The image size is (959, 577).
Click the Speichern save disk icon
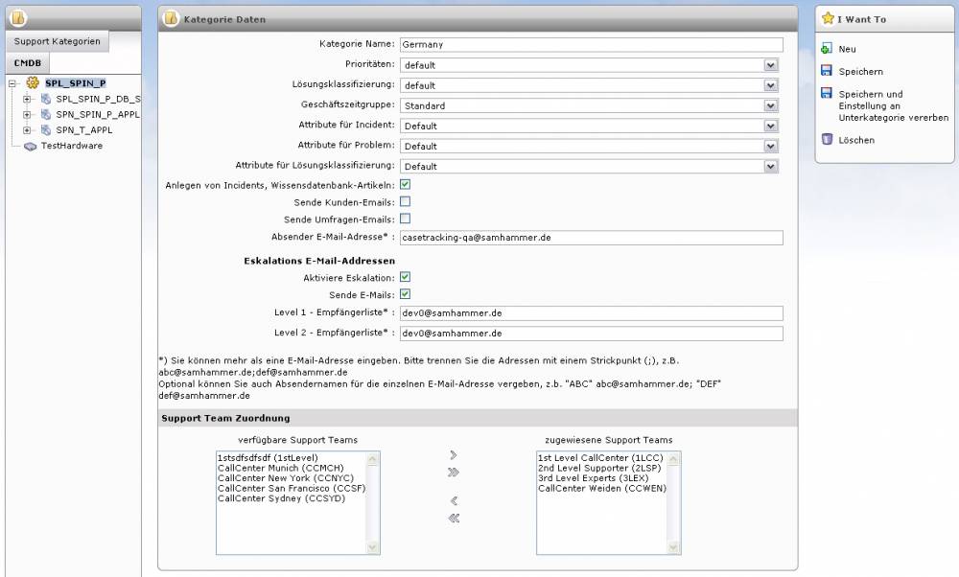point(827,71)
